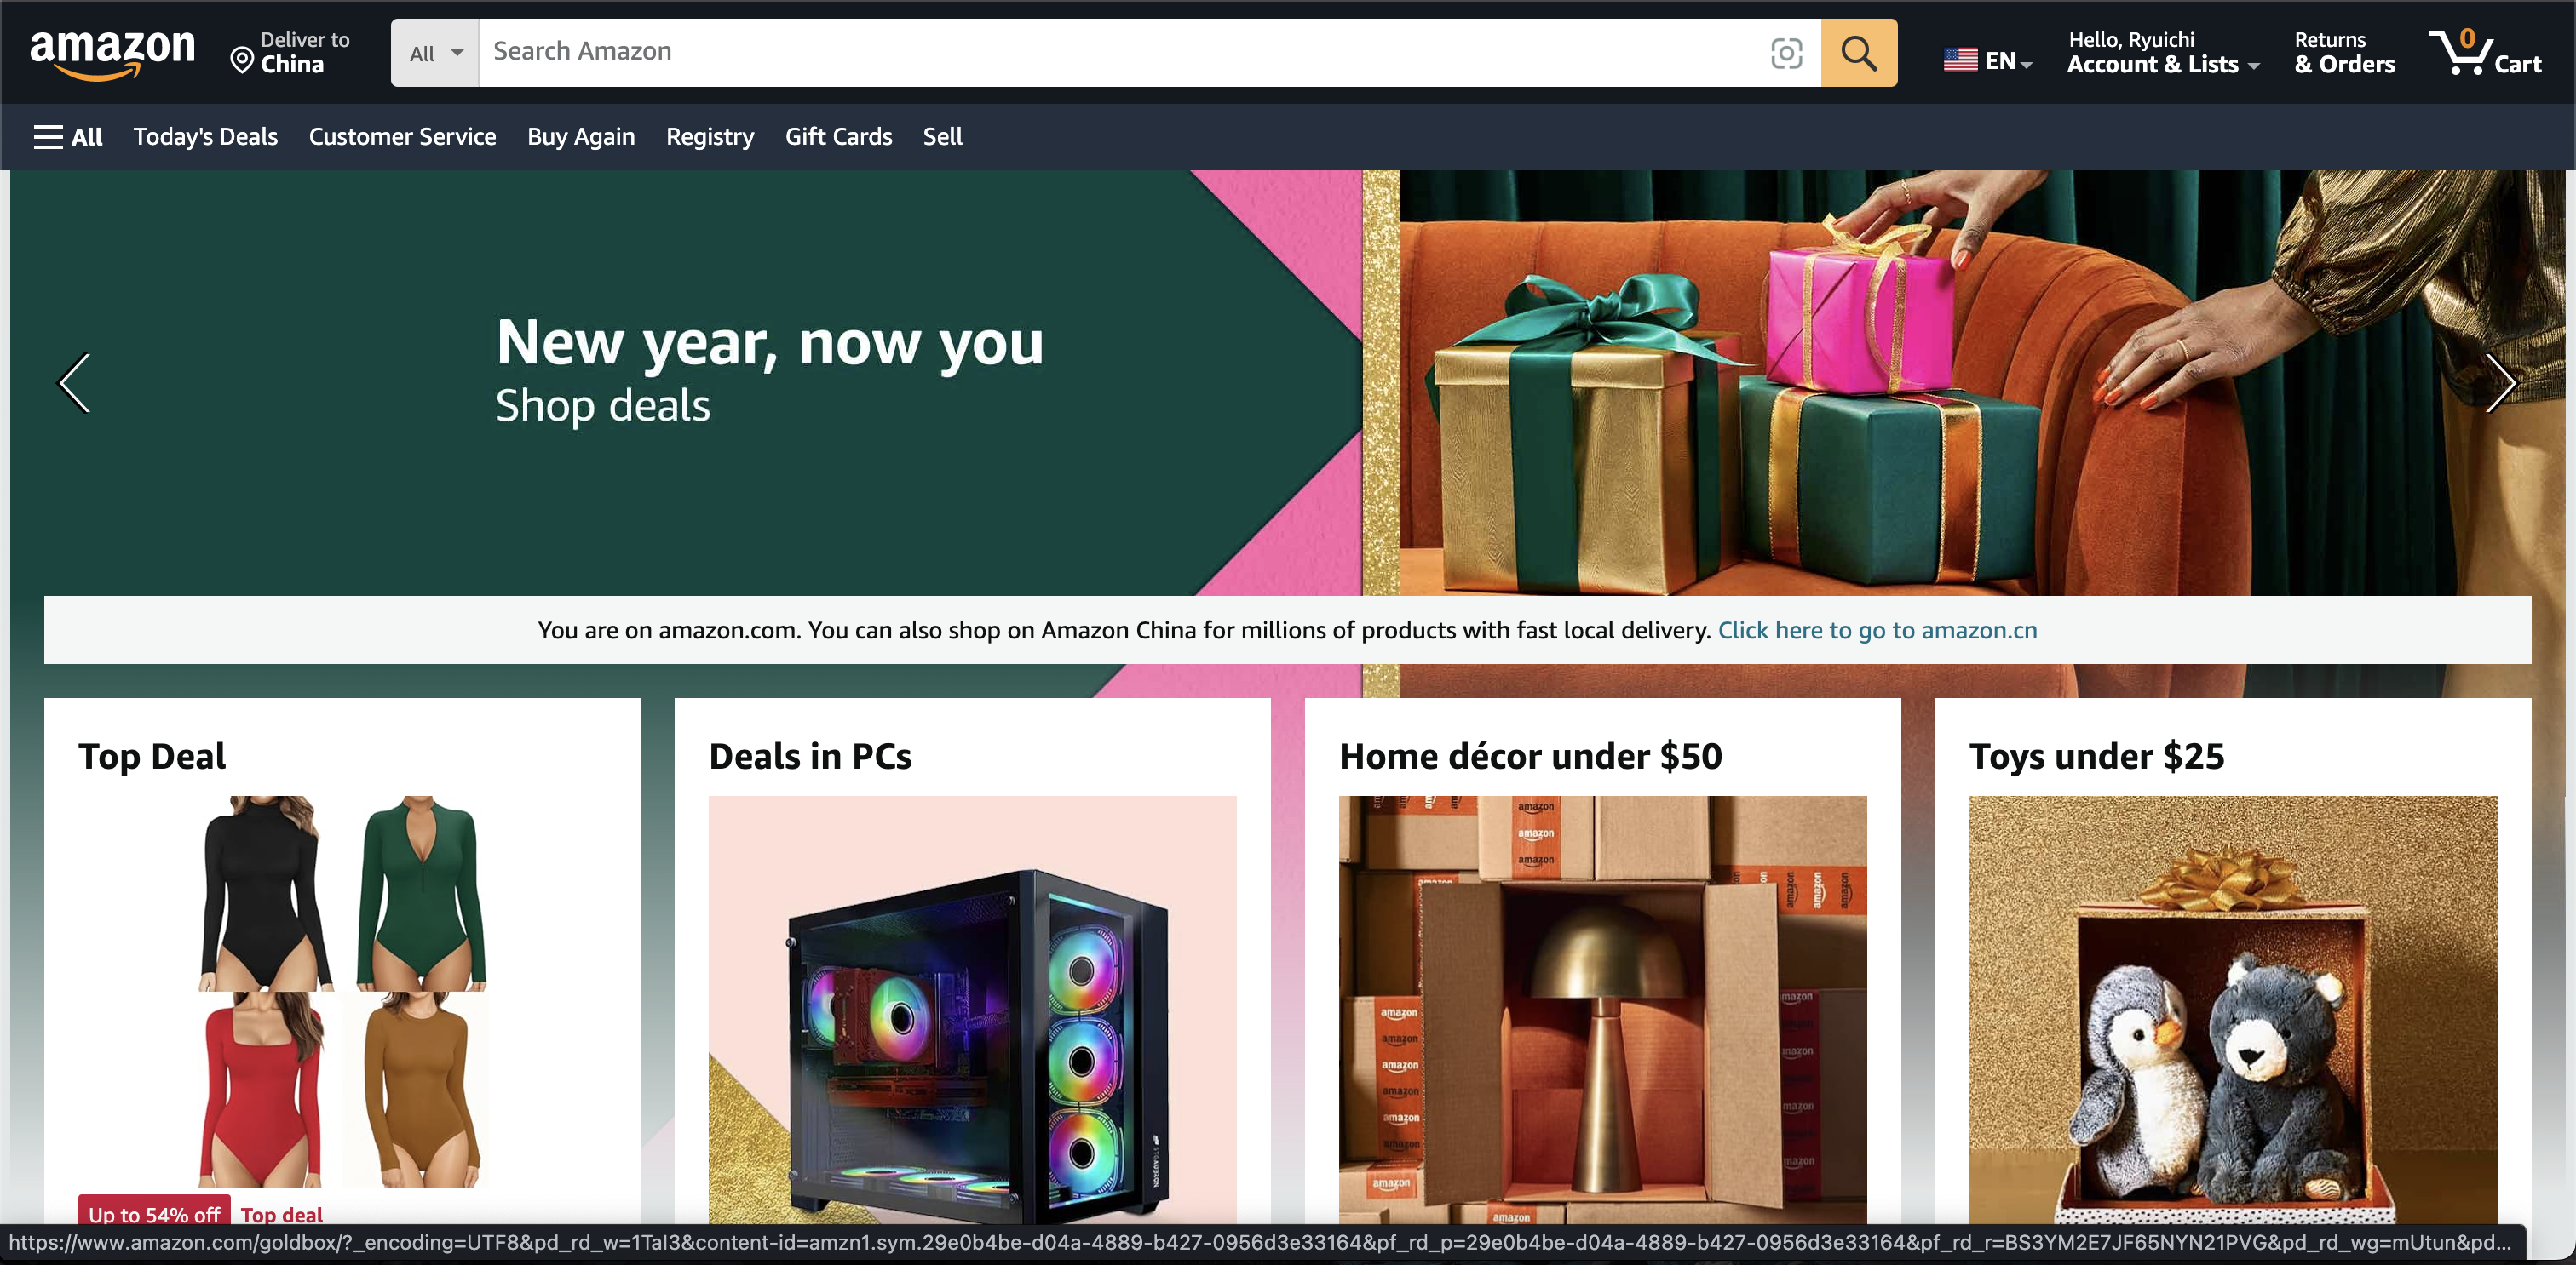Open the gaming PC image under Deals in PCs
The width and height of the screenshot is (2576, 1265).
[972, 1010]
